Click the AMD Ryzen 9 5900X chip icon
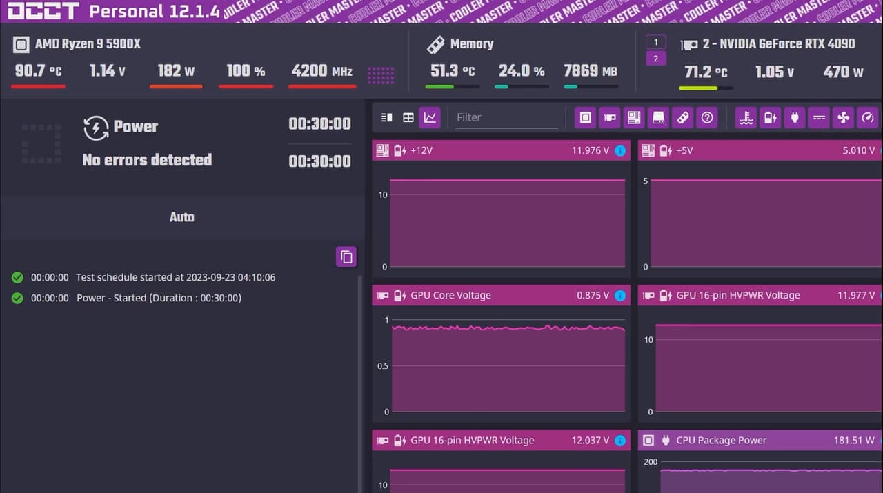Image resolution: width=883 pixels, height=493 pixels. tap(21, 45)
